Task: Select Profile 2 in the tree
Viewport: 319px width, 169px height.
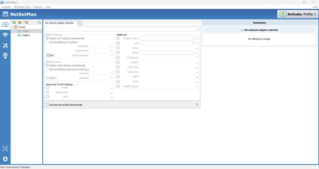Action: coord(26,35)
